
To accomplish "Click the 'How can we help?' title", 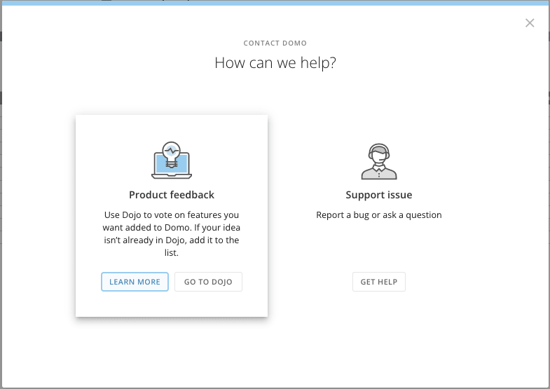I will pyautogui.click(x=275, y=63).
